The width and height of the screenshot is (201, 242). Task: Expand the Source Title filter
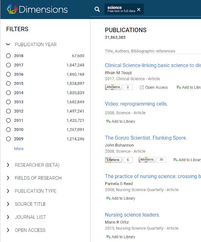pyautogui.click(x=8, y=204)
